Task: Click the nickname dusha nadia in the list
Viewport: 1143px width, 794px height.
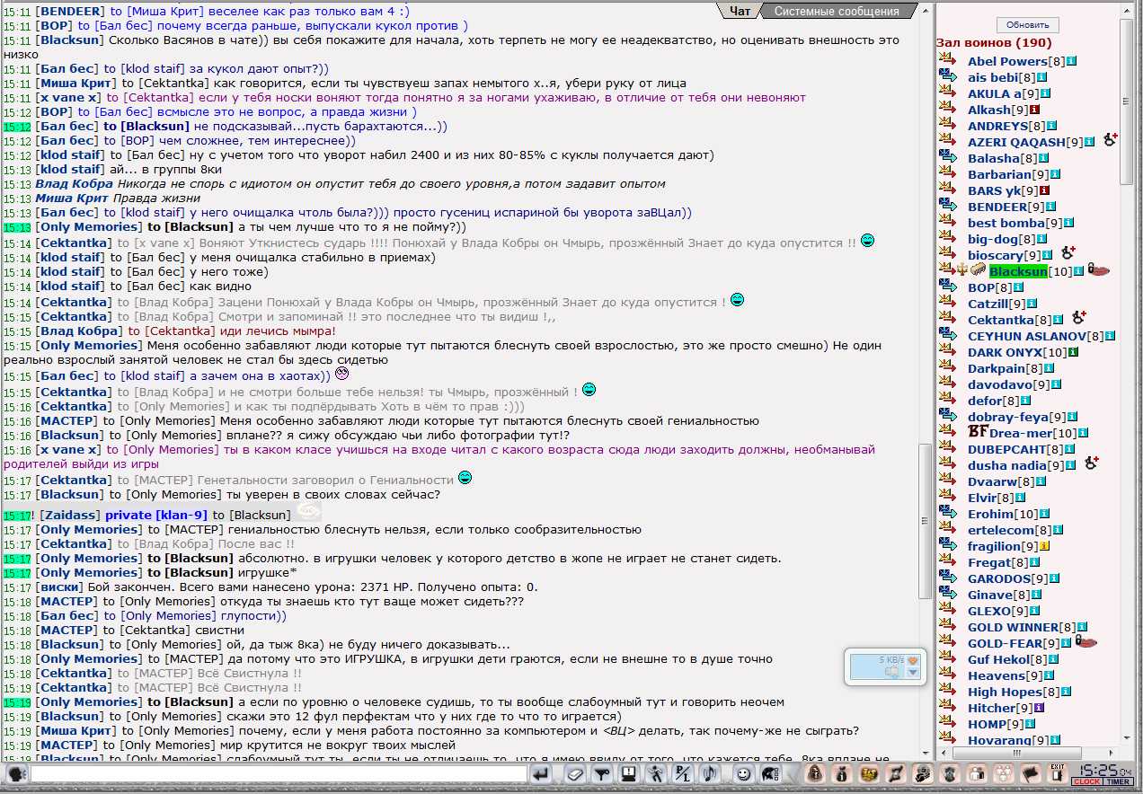Action: pos(1006,465)
